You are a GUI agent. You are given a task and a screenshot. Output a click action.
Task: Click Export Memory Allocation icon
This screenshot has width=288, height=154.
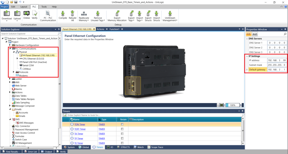tap(117, 13)
